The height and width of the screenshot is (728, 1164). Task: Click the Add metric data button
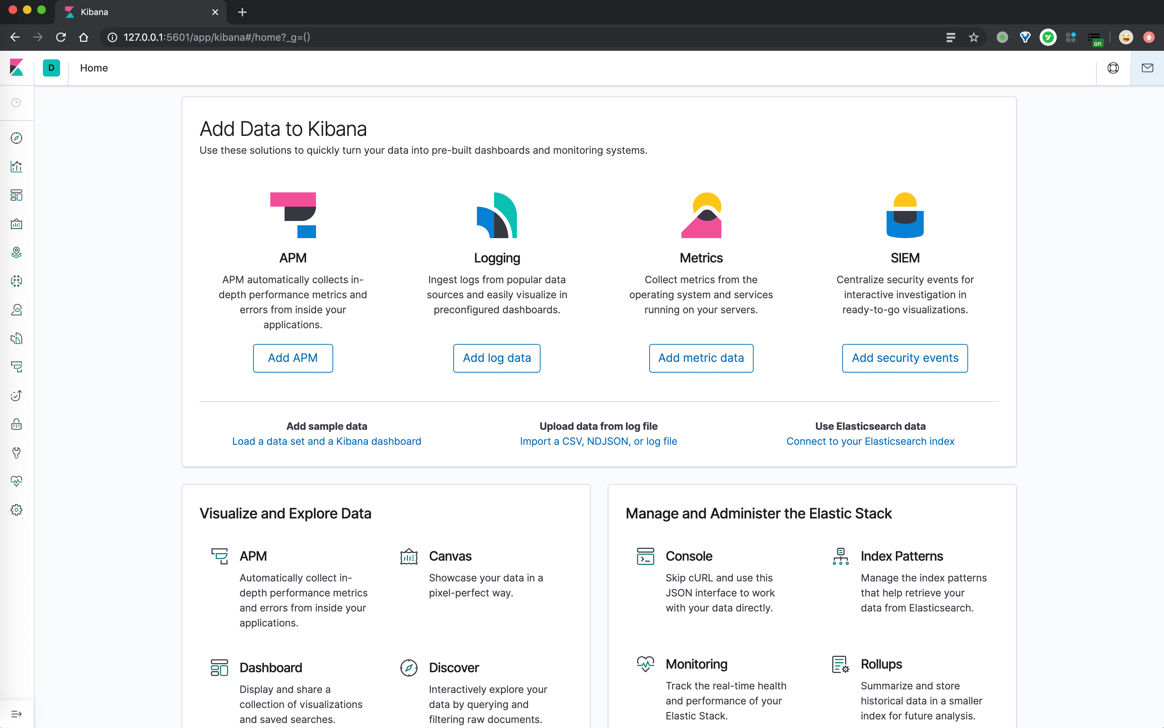701,358
